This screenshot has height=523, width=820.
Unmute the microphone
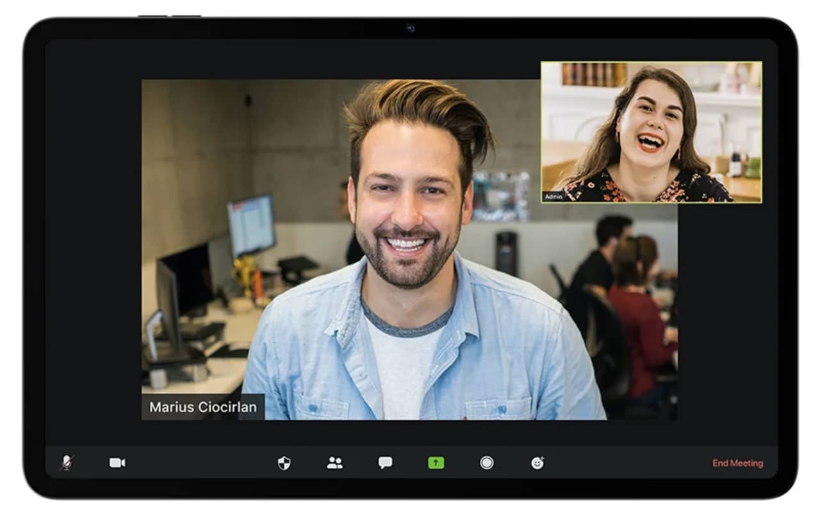pyautogui.click(x=67, y=462)
